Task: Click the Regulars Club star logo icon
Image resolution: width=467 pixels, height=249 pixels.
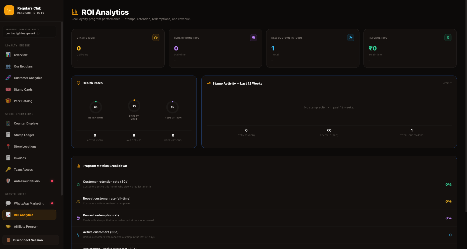Action: [9, 10]
